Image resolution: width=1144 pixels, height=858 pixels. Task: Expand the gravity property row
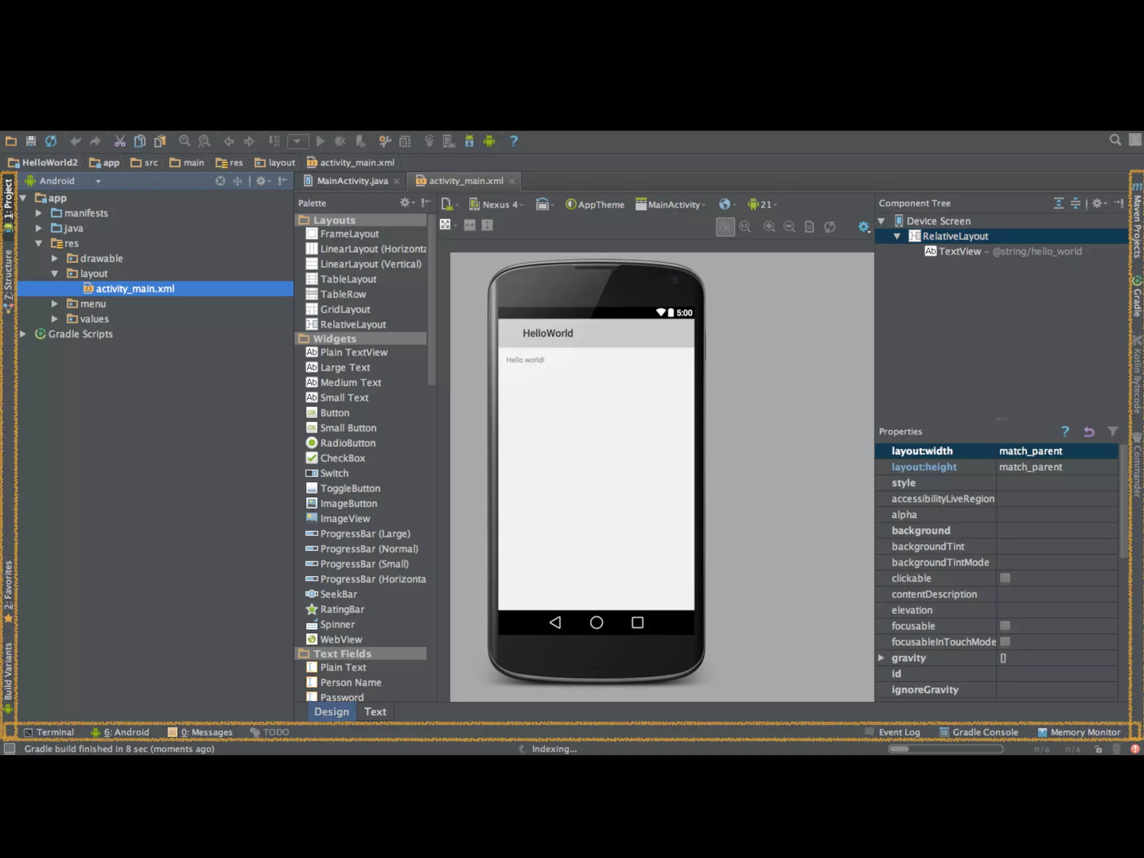click(881, 657)
